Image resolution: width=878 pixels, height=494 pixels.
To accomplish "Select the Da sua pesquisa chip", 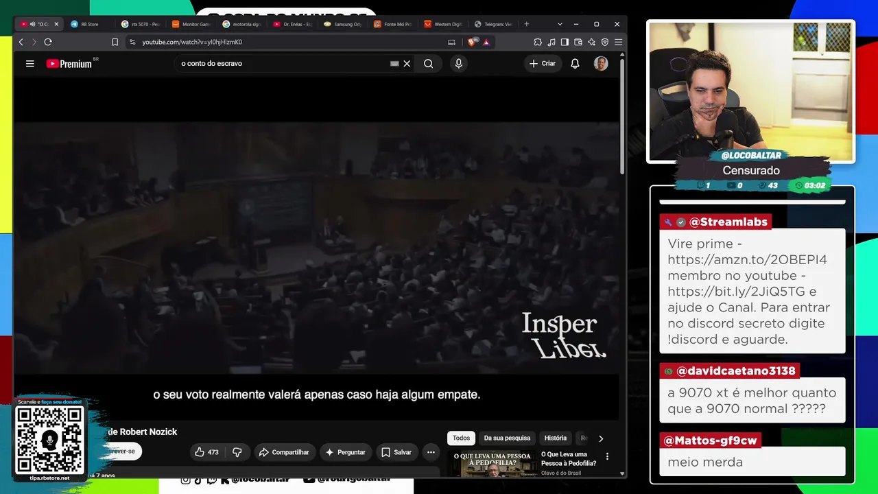I will point(507,438).
